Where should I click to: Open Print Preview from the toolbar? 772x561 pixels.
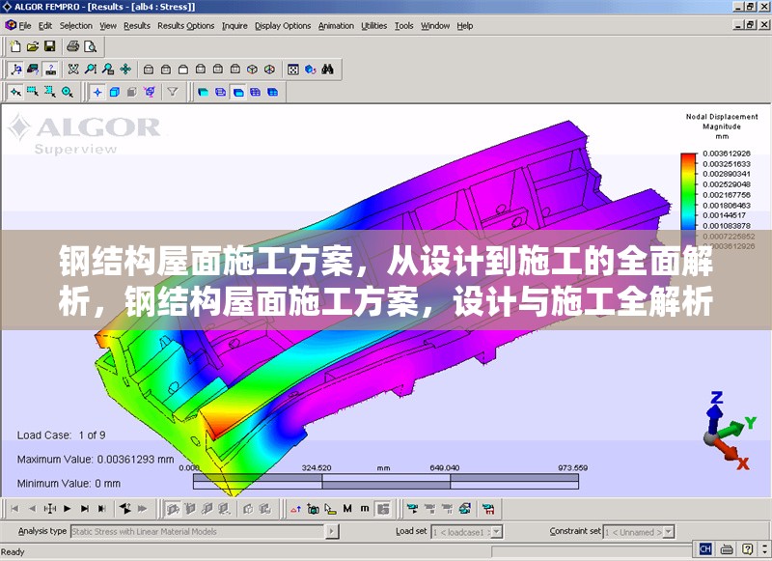pos(92,45)
